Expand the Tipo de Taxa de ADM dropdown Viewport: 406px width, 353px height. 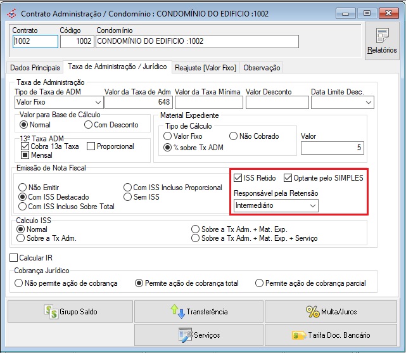pos(98,102)
